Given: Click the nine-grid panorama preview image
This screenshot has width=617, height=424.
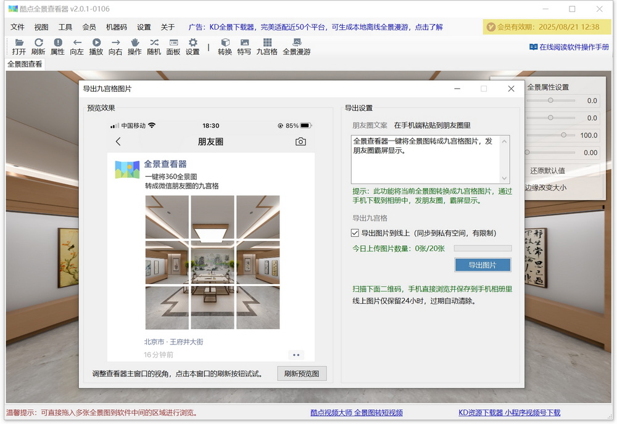Looking at the screenshot, I should (x=212, y=262).
